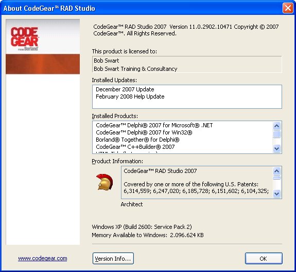The width and height of the screenshot is (296, 272).
Task: Click the Product Information scrollbar thumb
Action: 277,178
